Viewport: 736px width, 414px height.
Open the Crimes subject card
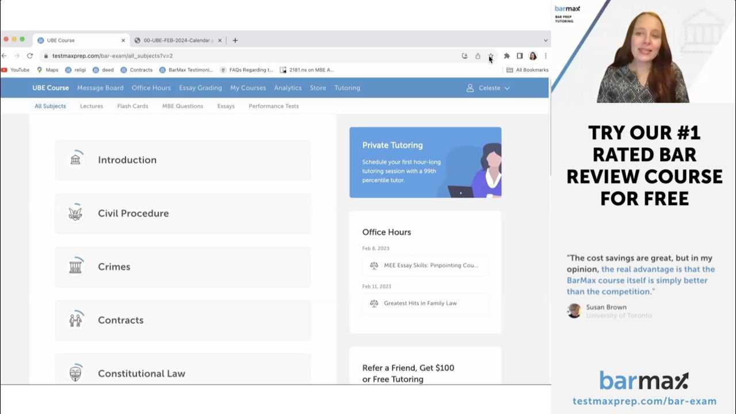[x=183, y=267]
